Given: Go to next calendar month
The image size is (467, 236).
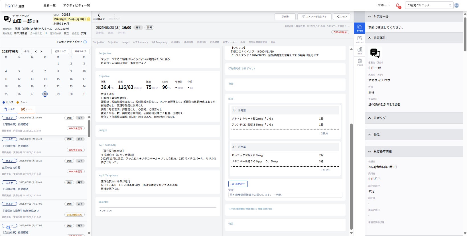Looking at the screenshot, I should coord(41,51).
